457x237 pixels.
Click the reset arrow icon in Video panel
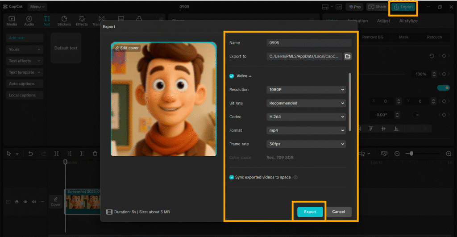click(432, 56)
